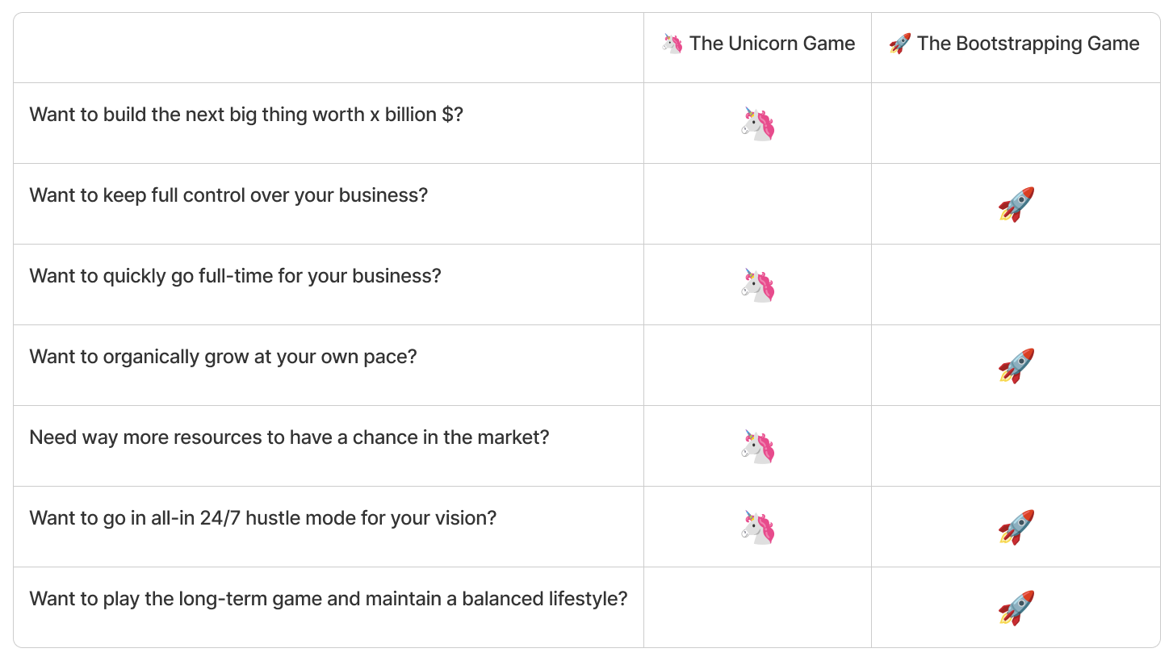Click the small unicorn emoji in the column header

(x=672, y=44)
